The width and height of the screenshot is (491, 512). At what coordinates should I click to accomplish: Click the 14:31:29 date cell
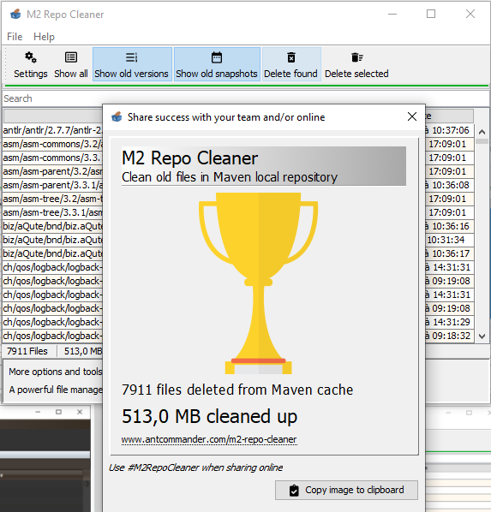449,322
